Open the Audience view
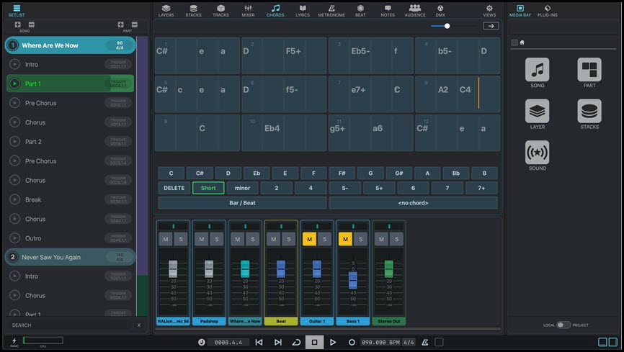Screen dimensions: 624x352 (415, 11)
